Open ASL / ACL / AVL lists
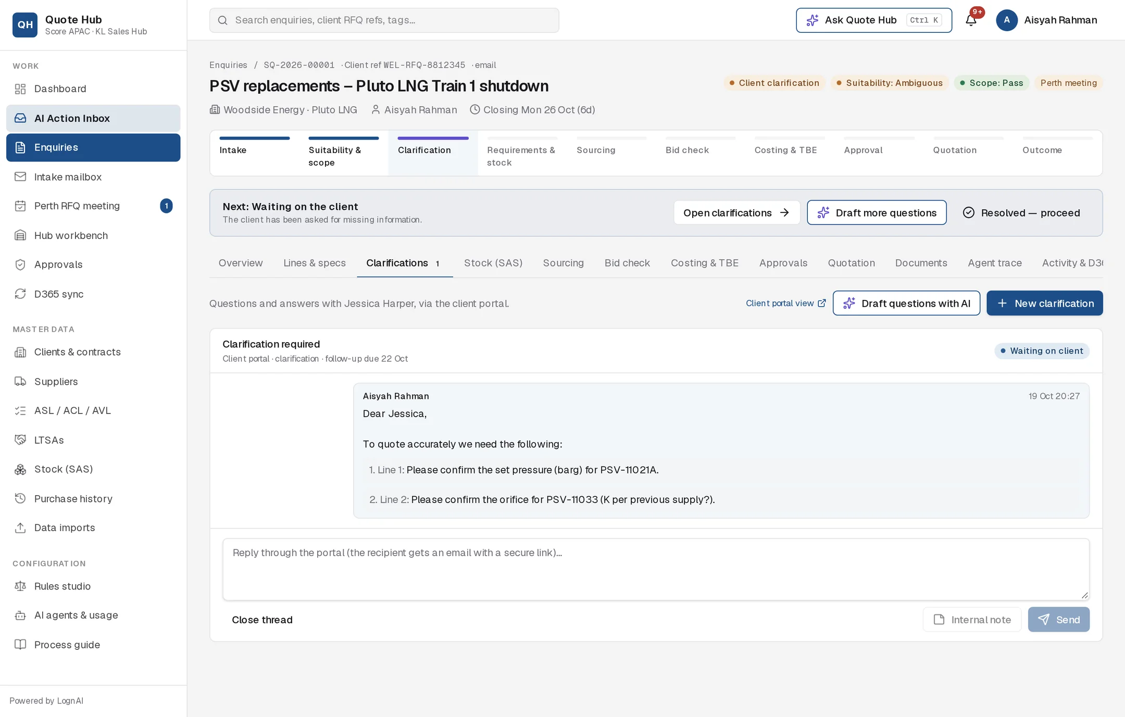The width and height of the screenshot is (1125, 717). tap(93, 411)
